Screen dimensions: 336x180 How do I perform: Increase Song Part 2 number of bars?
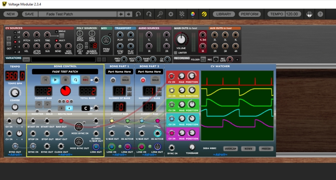pos(160,89)
